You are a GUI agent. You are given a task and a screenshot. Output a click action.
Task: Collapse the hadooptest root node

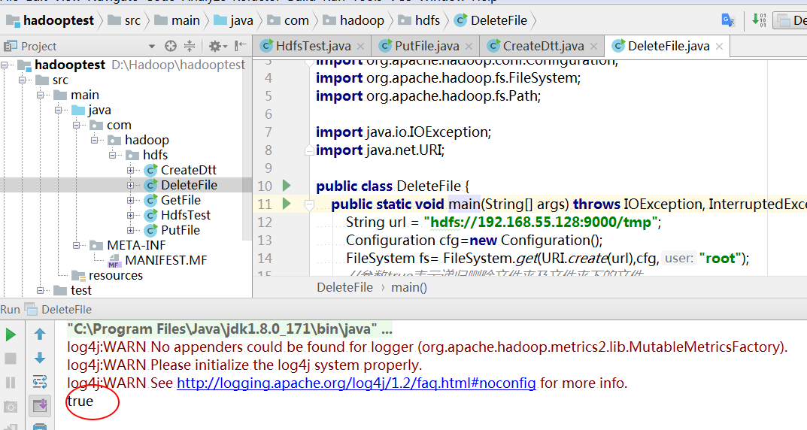tap(4, 65)
